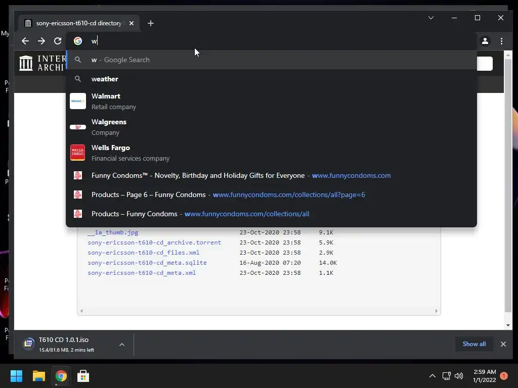Click the Internet Archive logo
The width and height of the screenshot is (518, 388).
coord(43,63)
